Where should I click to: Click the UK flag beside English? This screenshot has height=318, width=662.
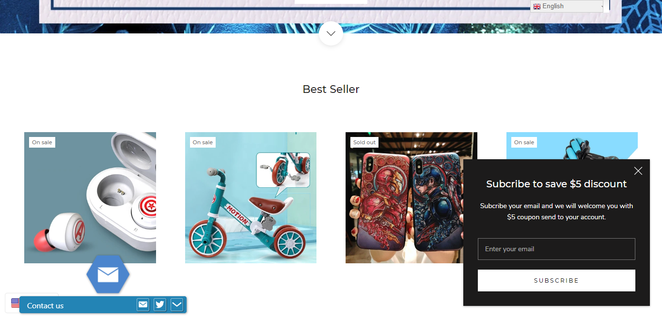click(x=537, y=6)
